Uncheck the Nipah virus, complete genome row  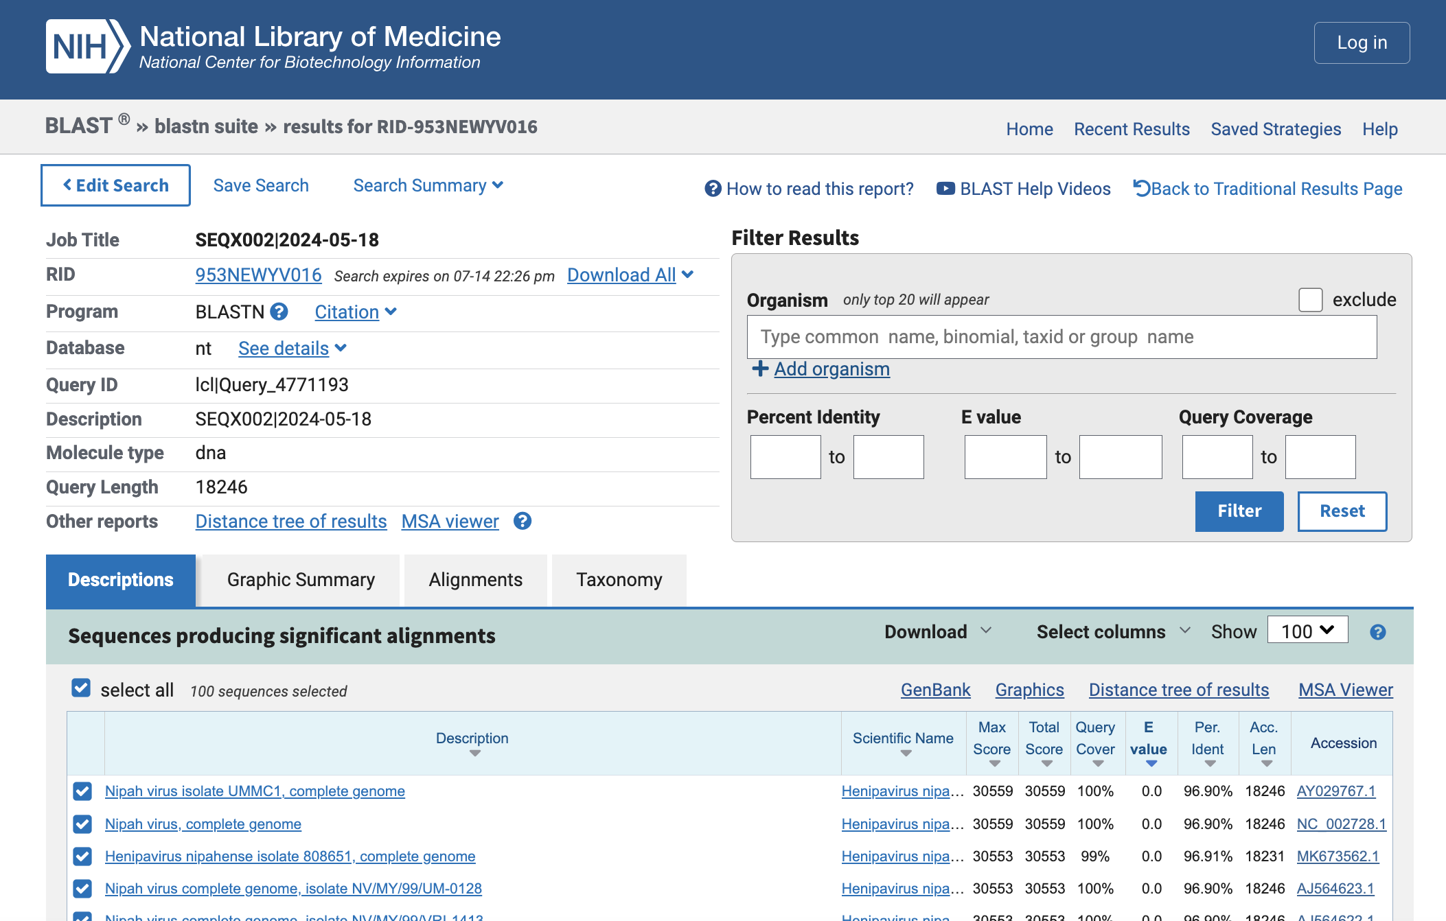(82, 824)
